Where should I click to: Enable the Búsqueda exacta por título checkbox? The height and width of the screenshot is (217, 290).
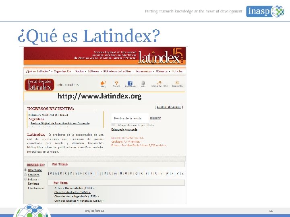pos(113,125)
